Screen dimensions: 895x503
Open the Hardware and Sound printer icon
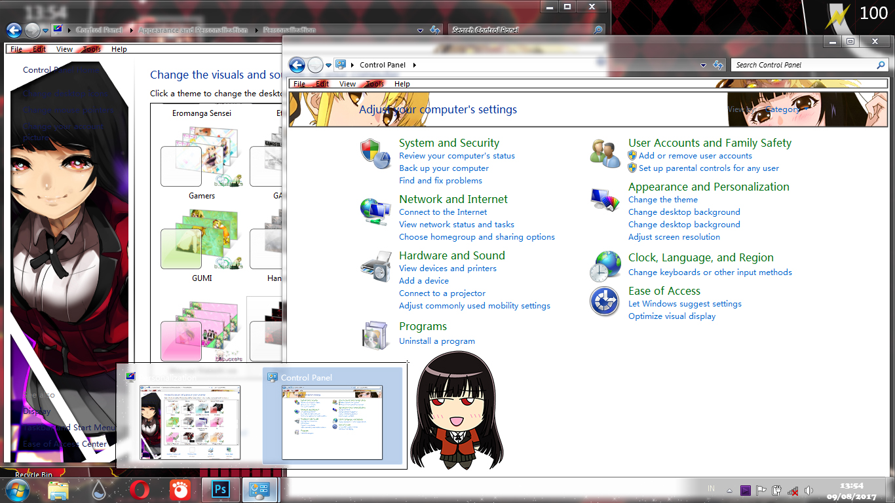pyautogui.click(x=375, y=267)
